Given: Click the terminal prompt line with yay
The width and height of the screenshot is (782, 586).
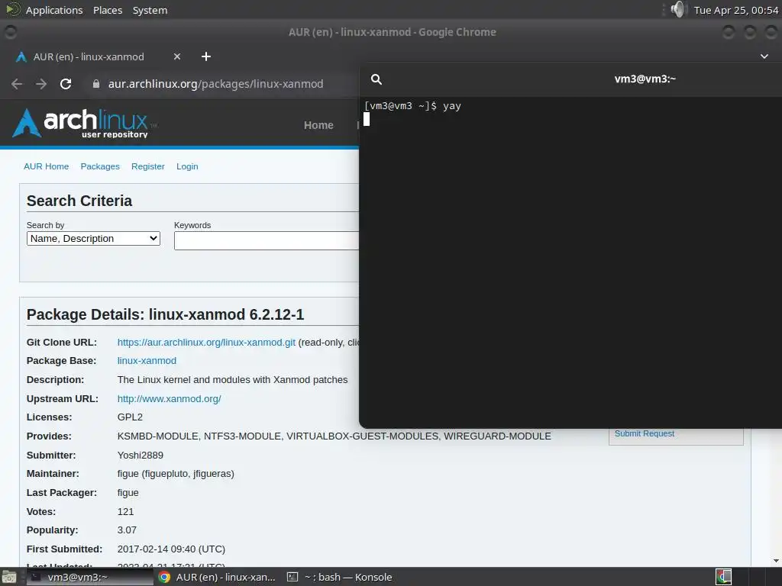Looking at the screenshot, I should 412,106.
